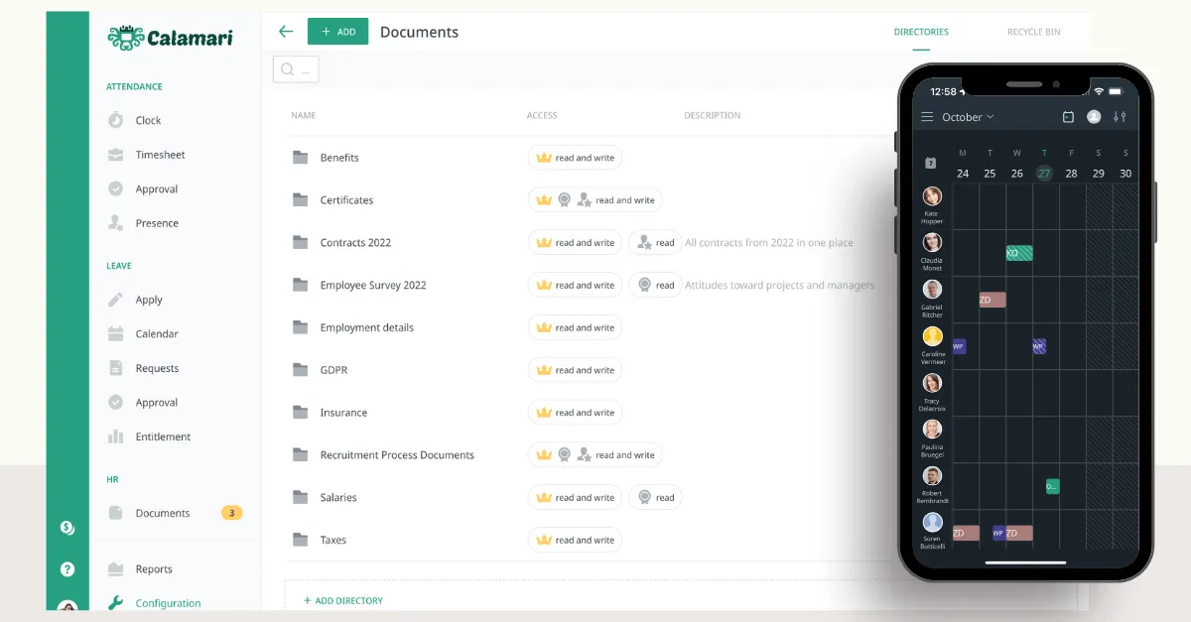The height and width of the screenshot is (622, 1191).
Task: Click the documents search field
Action: pos(295,69)
